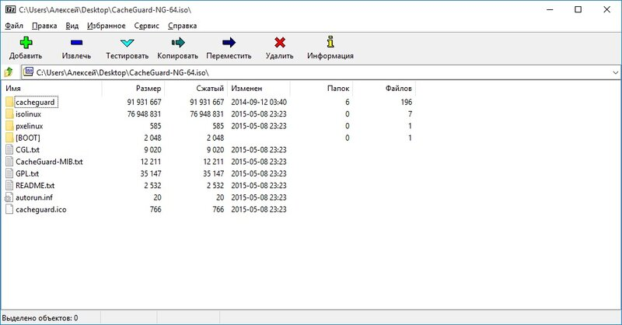Viewport: 622px width, 325px height.
Task: Click the cacheguard.ico file icon
Action: pyautogui.click(x=9, y=209)
